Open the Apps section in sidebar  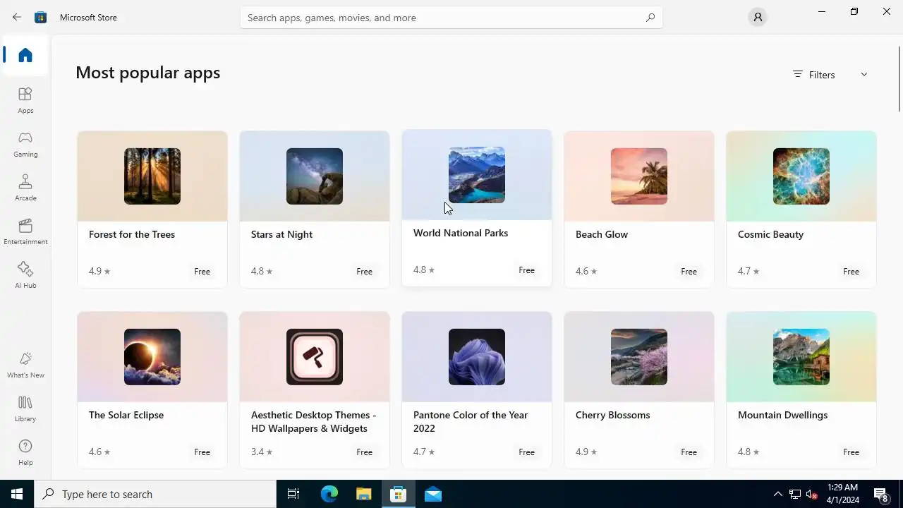pyautogui.click(x=25, y=100)
